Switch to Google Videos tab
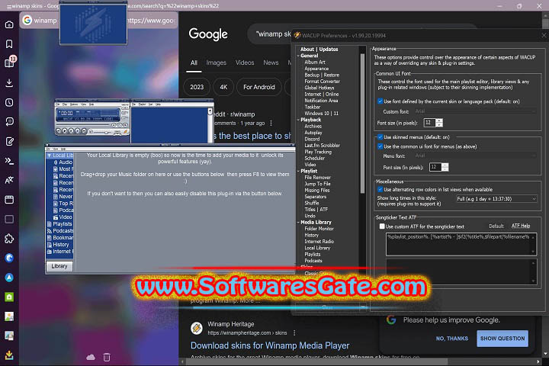 (x=245, y=63)
